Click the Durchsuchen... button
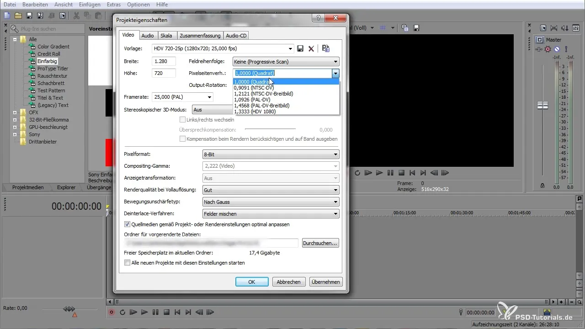This screenshot has height=329, width=585. click(320, 243)
